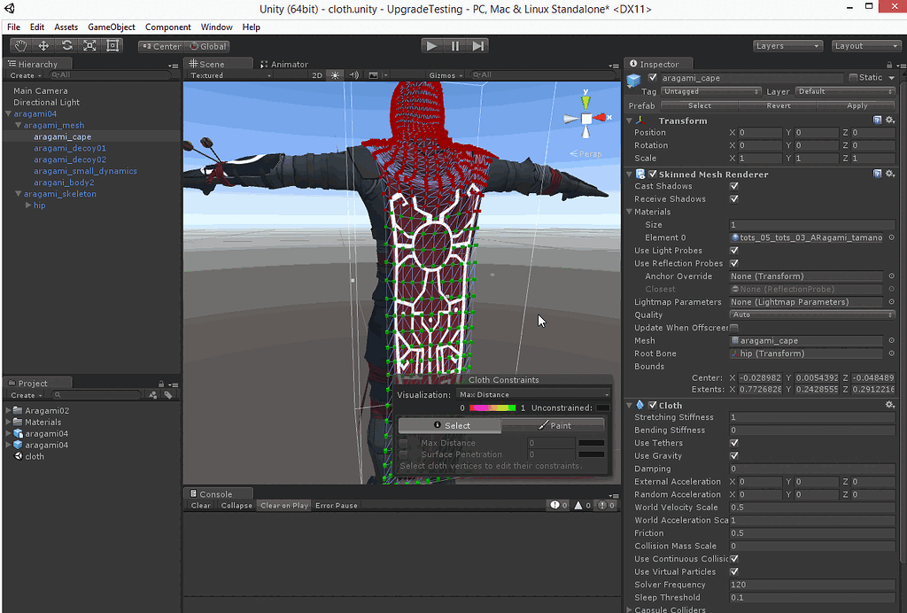Viewport: 907px width, 613px height.
Task: Collapse the aragami_skeleton tree node
Action: point(19,194)
